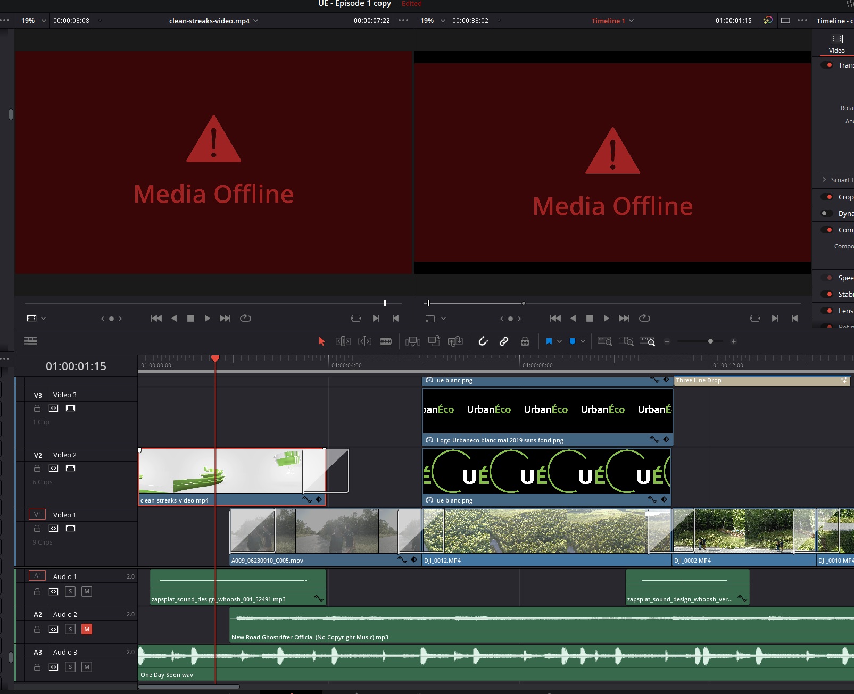This screenshot has height=694, width=854.
Task: Select the Selection Mode arrow tool
Action: pos(321,341)
